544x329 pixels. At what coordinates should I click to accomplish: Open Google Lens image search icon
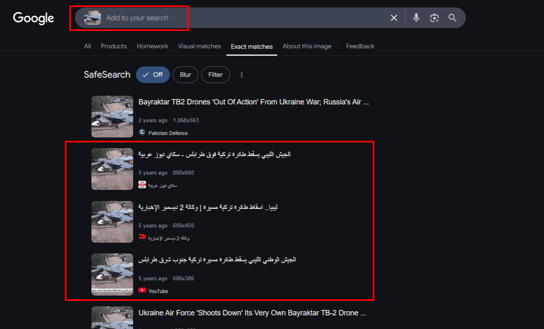click(x=434, y=18)
